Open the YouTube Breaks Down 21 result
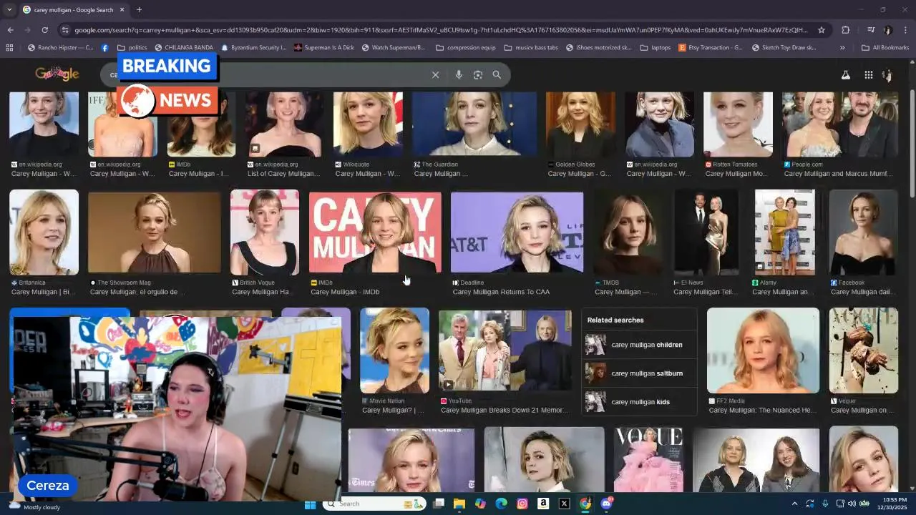 (x=505, y=350)
